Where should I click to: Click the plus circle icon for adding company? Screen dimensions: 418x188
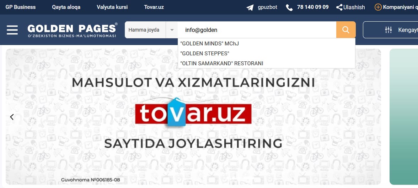click(378, 7)
